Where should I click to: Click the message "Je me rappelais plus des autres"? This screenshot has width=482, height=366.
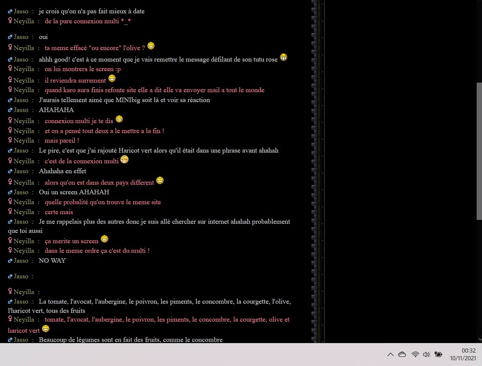click(x=149, y=226)
